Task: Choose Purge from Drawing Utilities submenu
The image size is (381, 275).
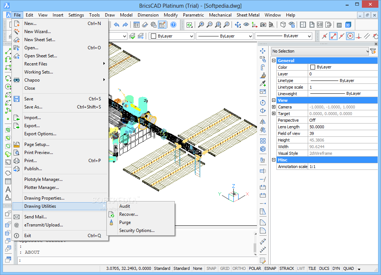Action: (x=125, y=222)
